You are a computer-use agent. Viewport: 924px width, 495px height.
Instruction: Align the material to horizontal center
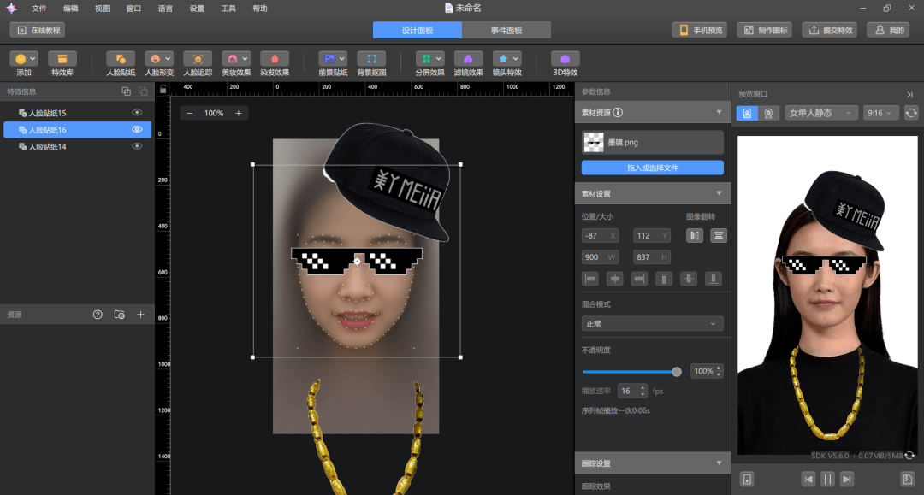614,279
